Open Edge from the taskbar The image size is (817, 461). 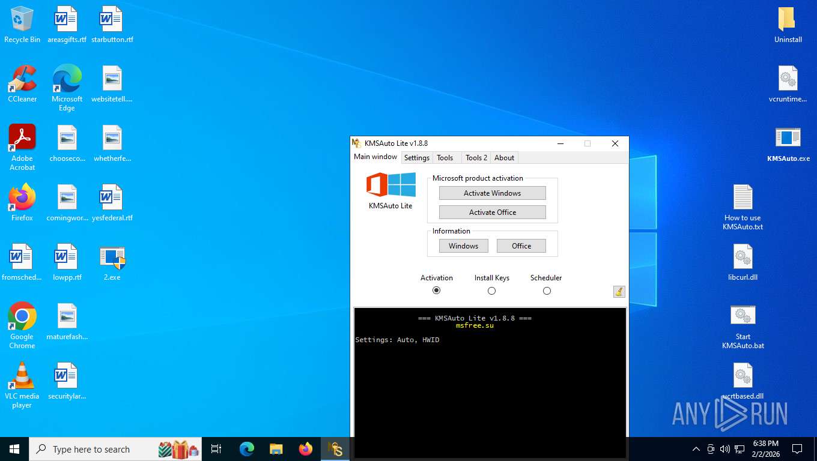coord(247,449)
